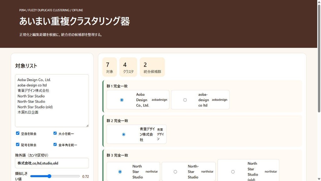Select radio for aoba-design co ltd

click(x=185, y=100)
